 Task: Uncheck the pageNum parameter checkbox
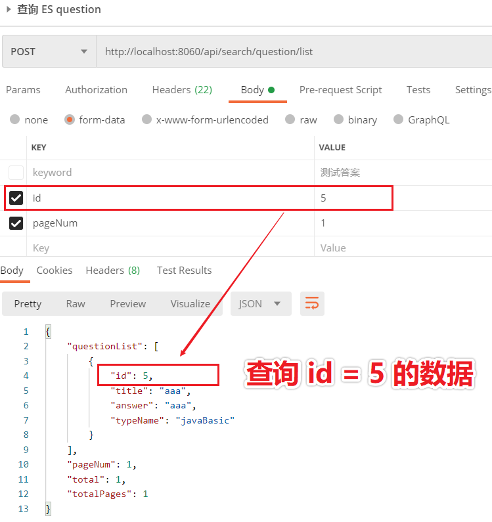click(16, 223)
